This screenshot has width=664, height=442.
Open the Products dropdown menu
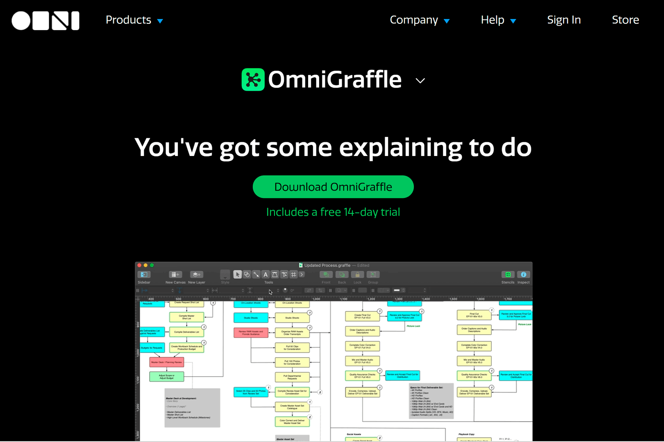tap(134, 20)
